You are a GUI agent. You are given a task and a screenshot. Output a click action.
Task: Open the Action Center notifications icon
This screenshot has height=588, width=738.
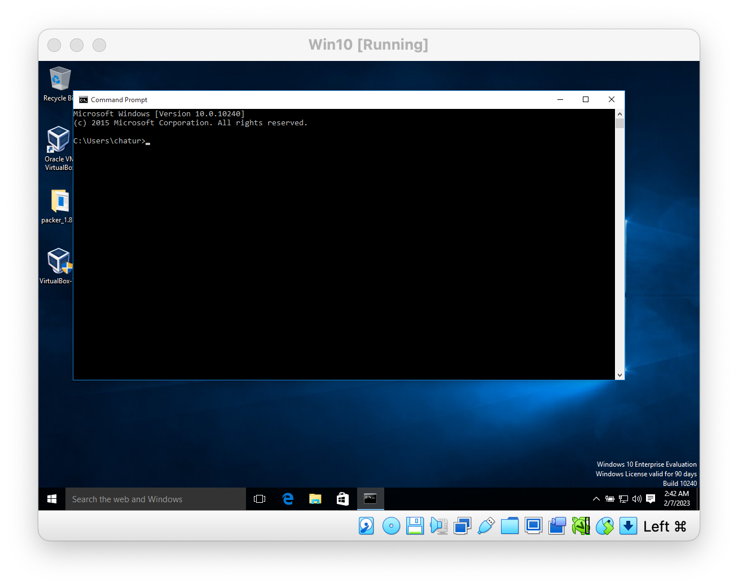point(651,499)
